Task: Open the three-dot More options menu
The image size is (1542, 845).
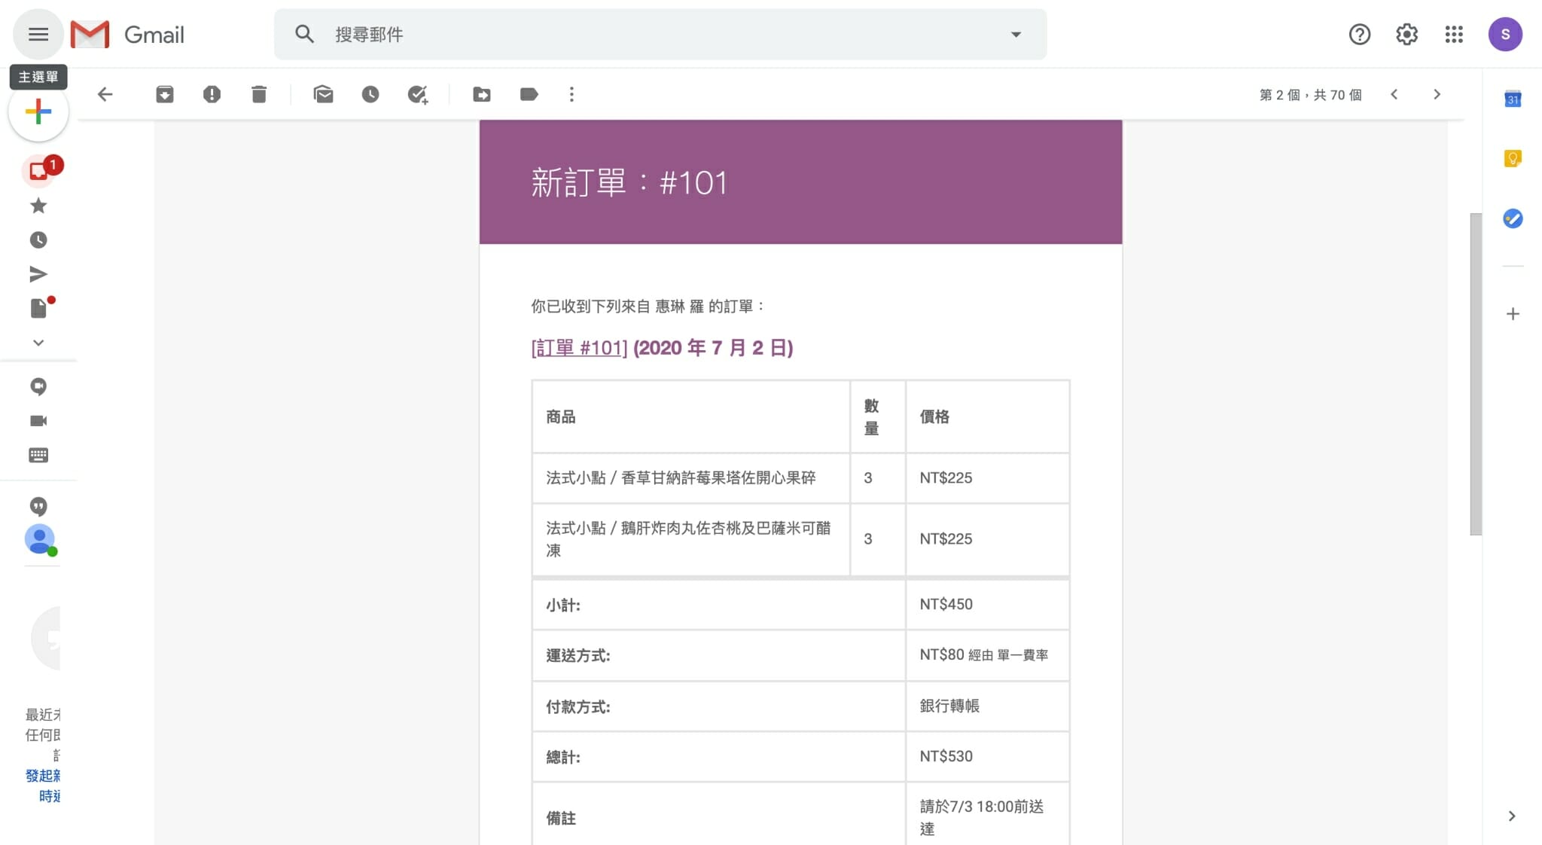Action: pyautogui.click(x=571, y=94)
